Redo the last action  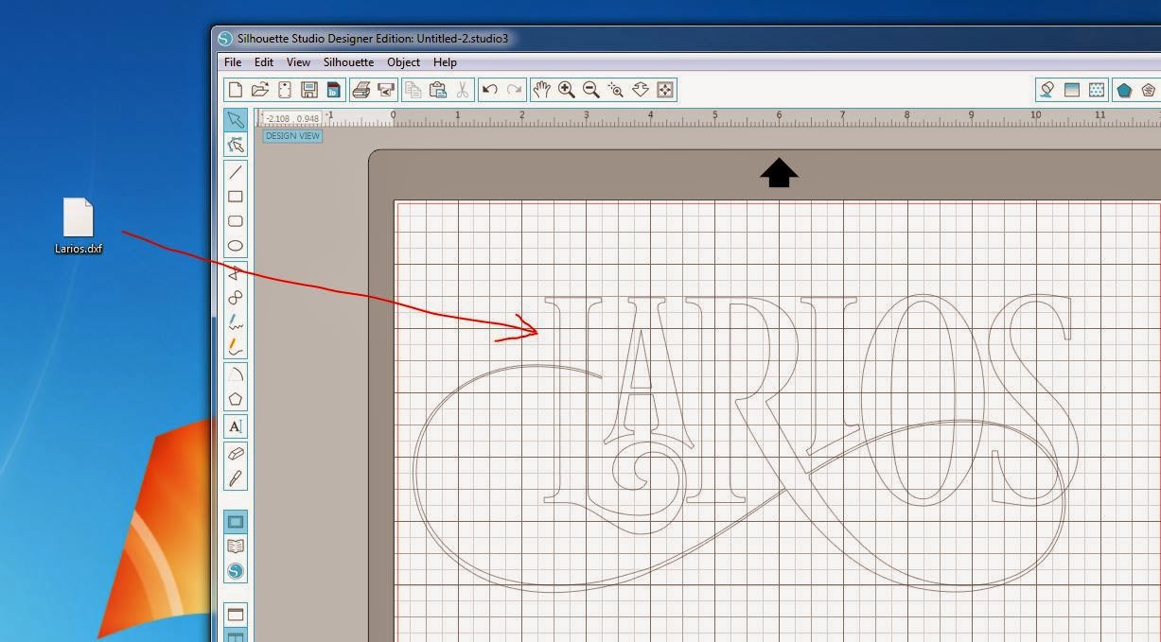(514, 90)
